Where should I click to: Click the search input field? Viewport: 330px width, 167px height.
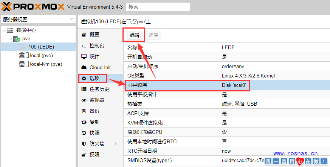[158, 7]
